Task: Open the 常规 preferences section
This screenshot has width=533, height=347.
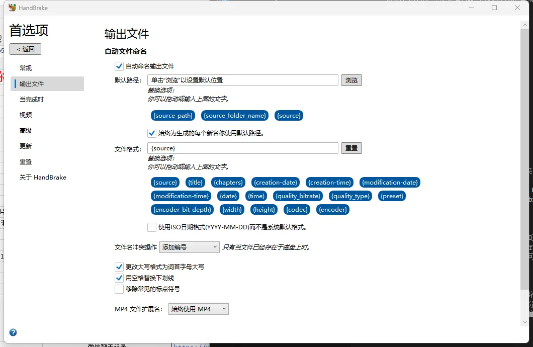Action: tap(47, 68)
